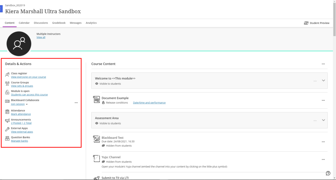Screen dimensions: 336x180
Task: Click the External Apps wrench icon
Action: 7,129
